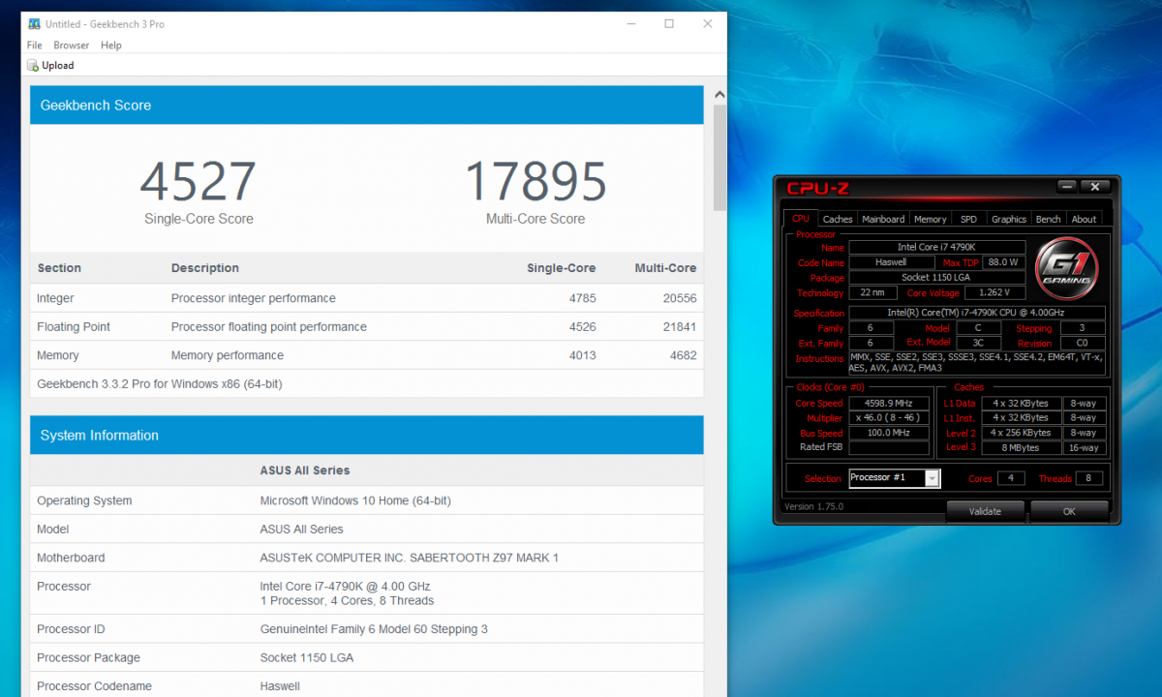Click the Specification field in CPU-Z
1162x697 pixels.
click(976, 313)
